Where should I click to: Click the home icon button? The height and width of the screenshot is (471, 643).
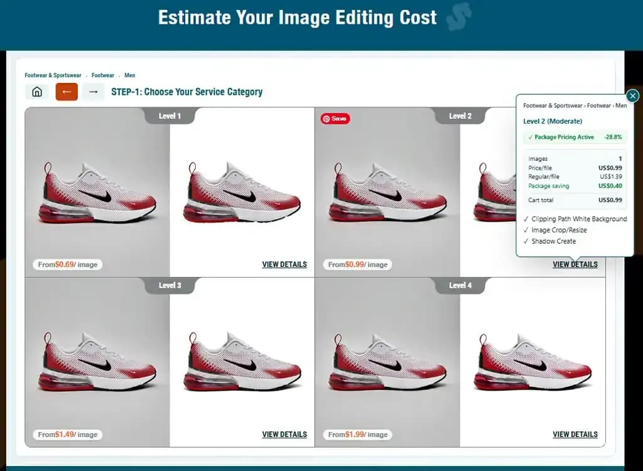(37, 92)
